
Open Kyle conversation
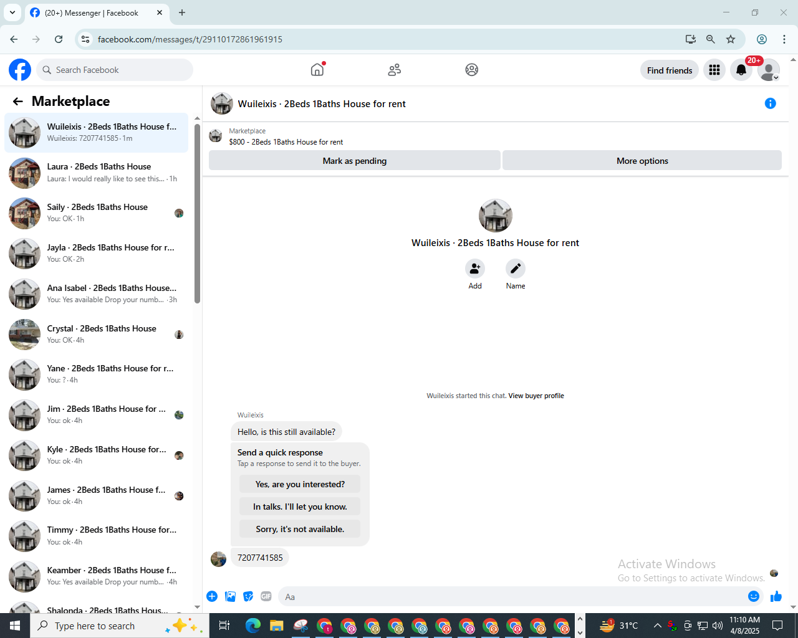(x=96, y=455)
